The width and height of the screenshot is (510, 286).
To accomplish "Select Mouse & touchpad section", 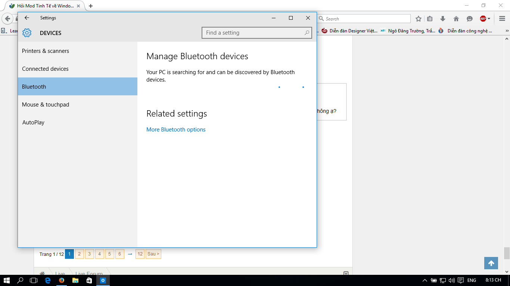I will (46, 105).
